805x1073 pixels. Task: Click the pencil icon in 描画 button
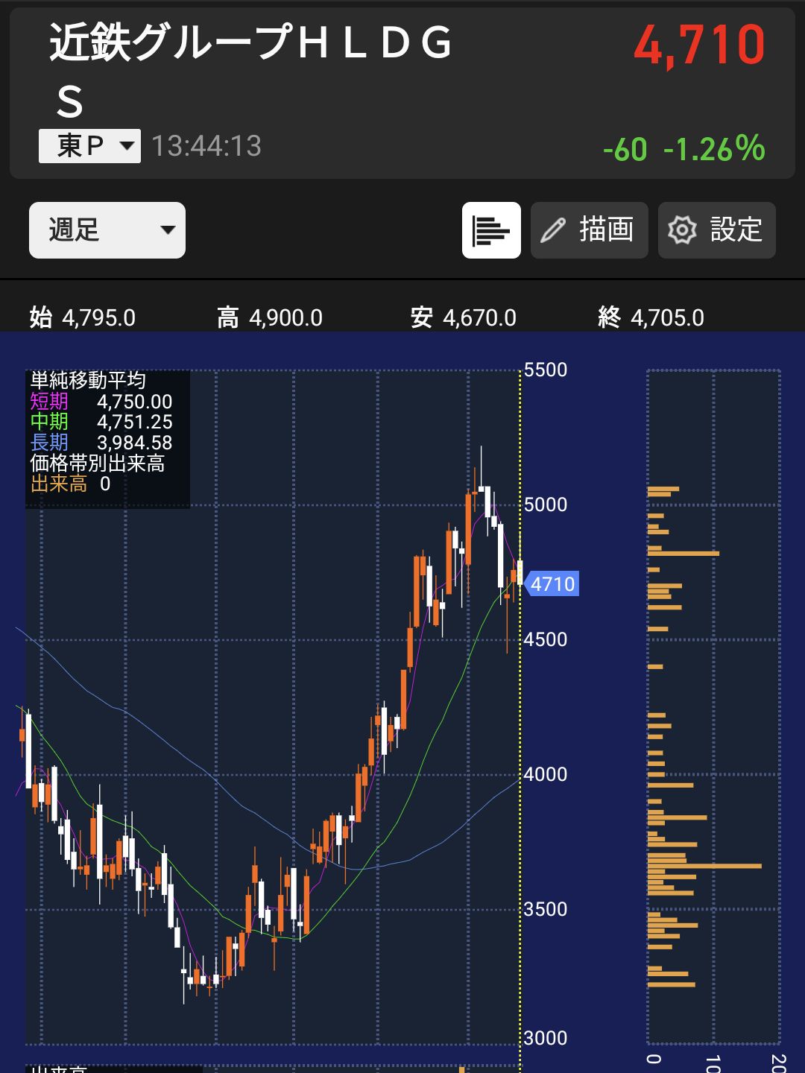pyautogui.click(x=553, y=230)
